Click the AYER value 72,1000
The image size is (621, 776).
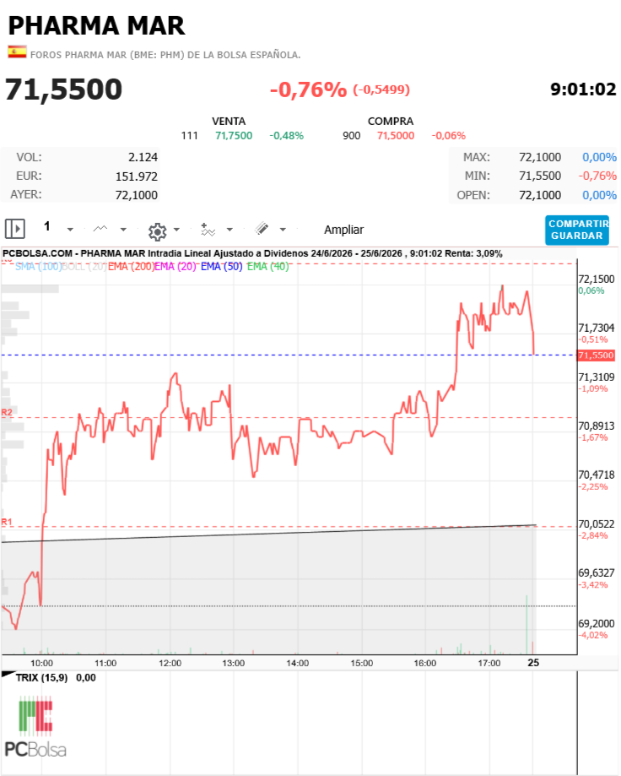137,195
